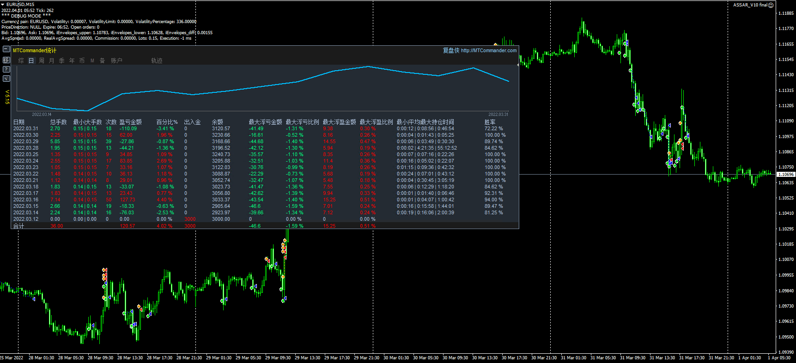796x363 pixels.
Task: Switch to the 周 weekly tab
Action: click(x=42, y=60)
